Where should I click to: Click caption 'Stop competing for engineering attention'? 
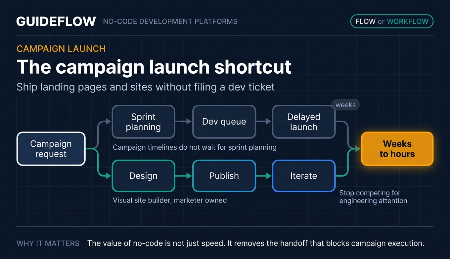pos(373,197)
